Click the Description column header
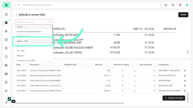This screenshot has width=193, height=108. (34, 64)
